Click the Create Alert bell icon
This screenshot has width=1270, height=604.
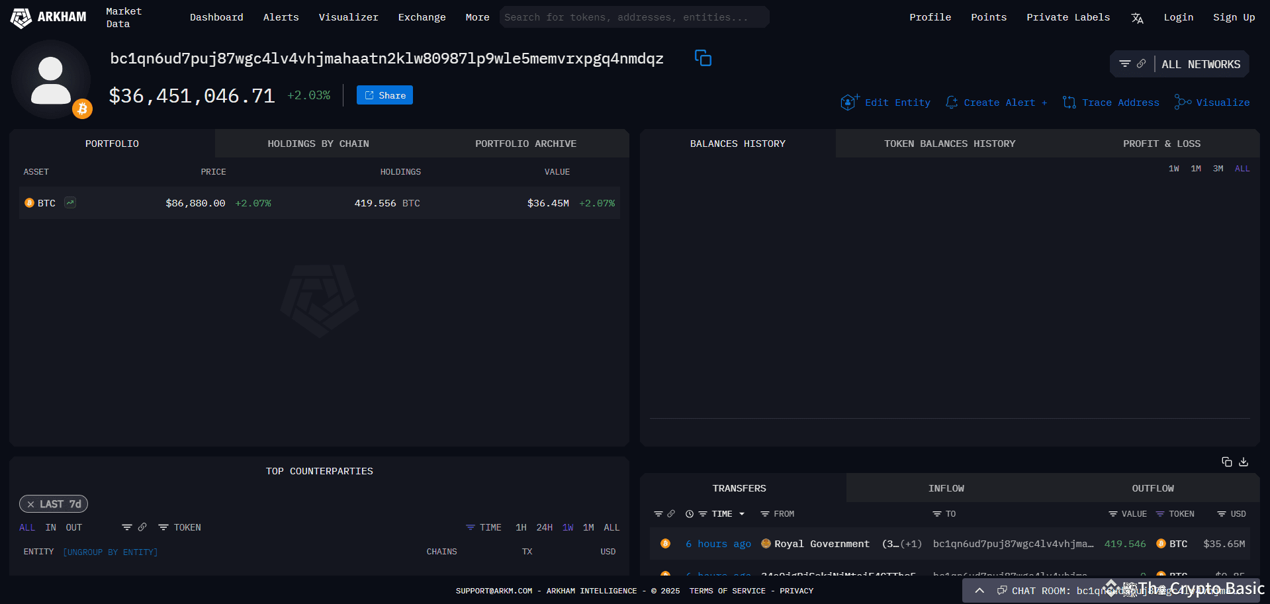(x=952, y=102)
